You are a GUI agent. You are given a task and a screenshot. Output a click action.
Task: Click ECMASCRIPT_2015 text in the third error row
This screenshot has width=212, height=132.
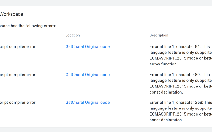click(x=167, y=114)
